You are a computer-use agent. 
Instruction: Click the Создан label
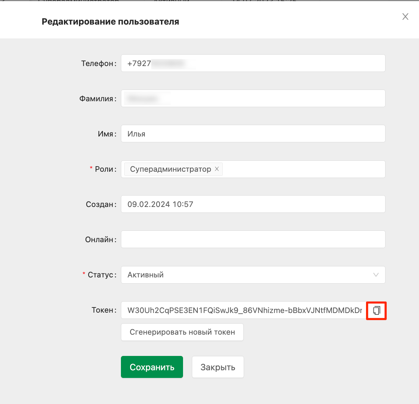pyautogui.click(x=101, y=204)
